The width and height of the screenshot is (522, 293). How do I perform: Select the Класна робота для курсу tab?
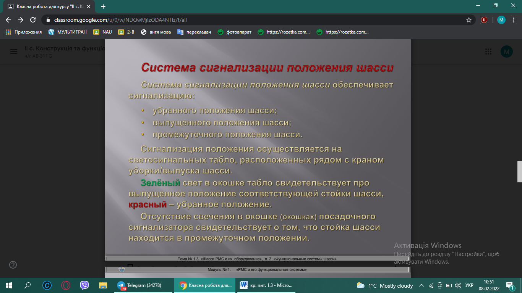(x=50, y=6)
